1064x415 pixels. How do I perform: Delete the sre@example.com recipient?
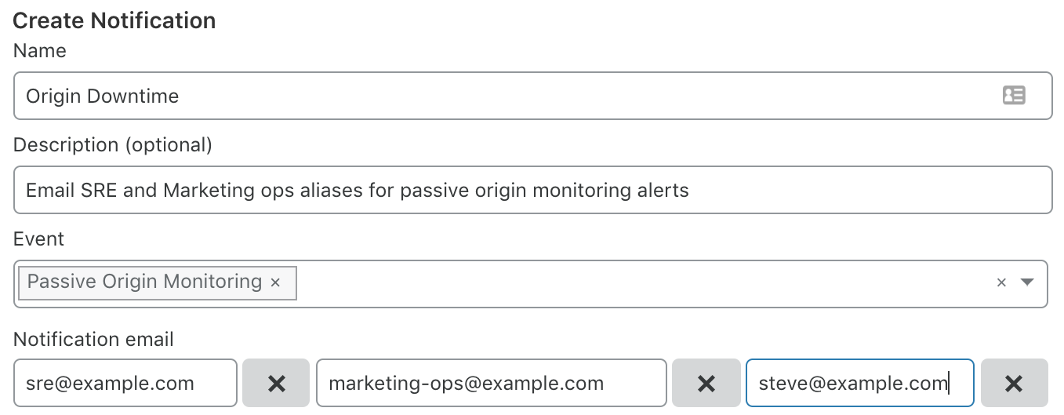pyautogui.click(x=277, y=383)
